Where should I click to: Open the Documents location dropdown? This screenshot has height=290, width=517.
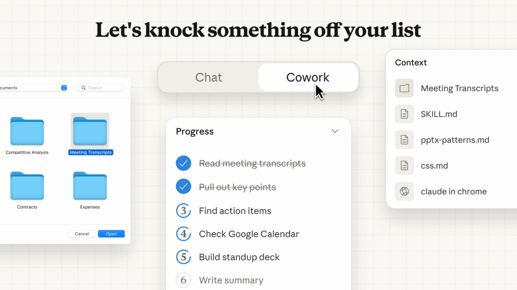pos(64,87)
